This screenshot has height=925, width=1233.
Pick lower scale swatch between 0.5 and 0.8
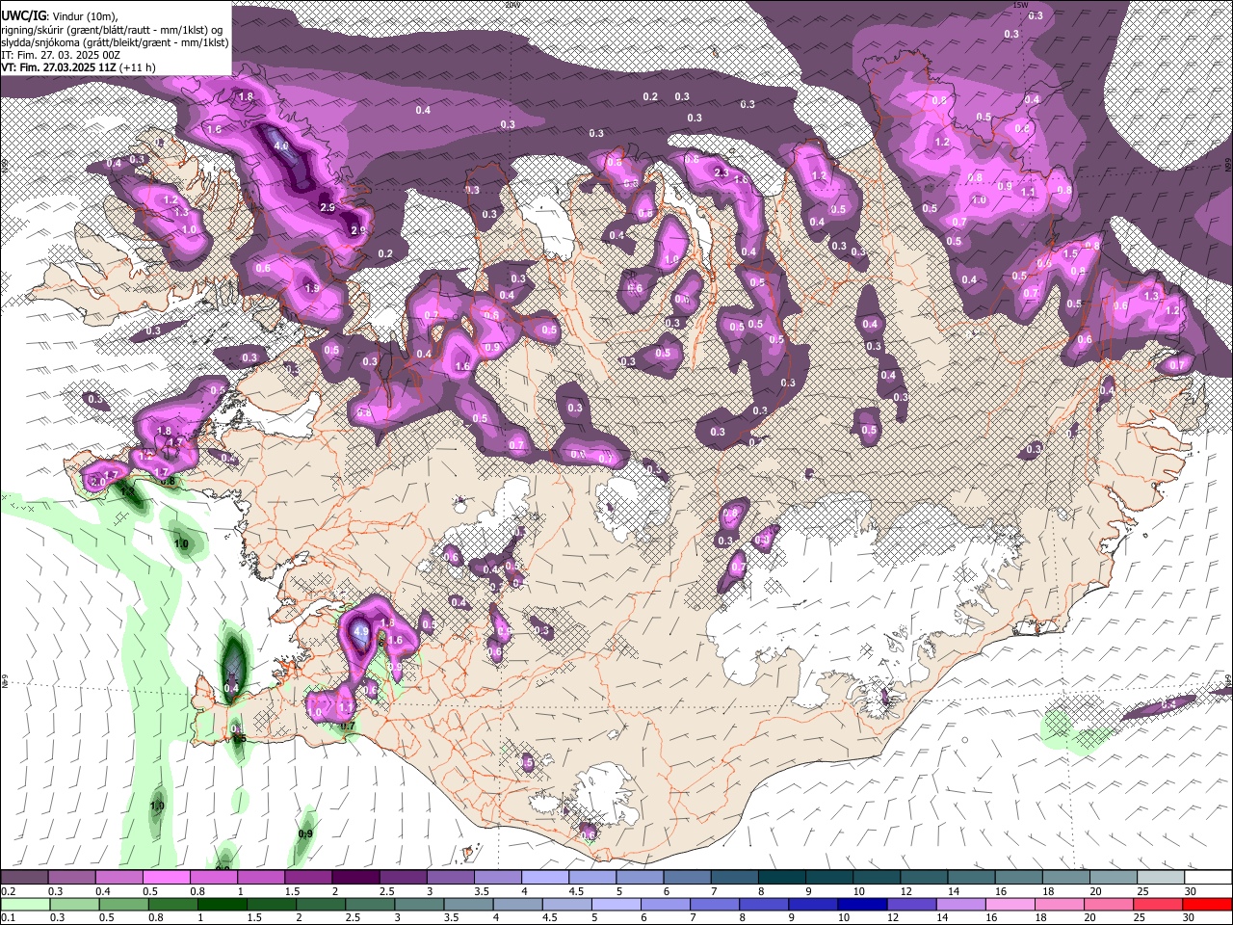click(x=122, y=904)
